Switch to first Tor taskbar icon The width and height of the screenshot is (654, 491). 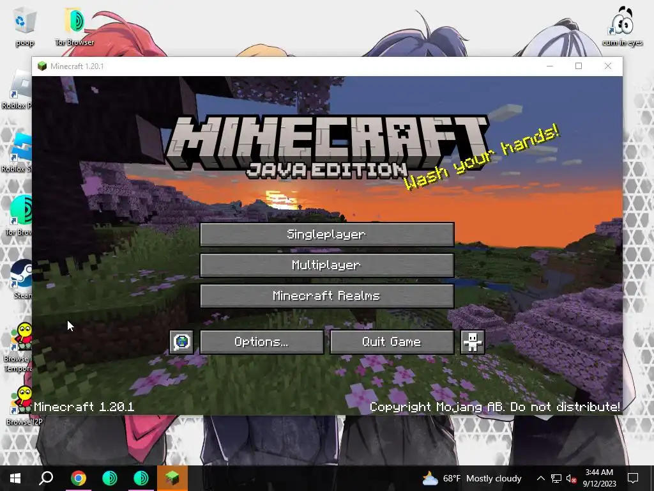click(110, 478)
